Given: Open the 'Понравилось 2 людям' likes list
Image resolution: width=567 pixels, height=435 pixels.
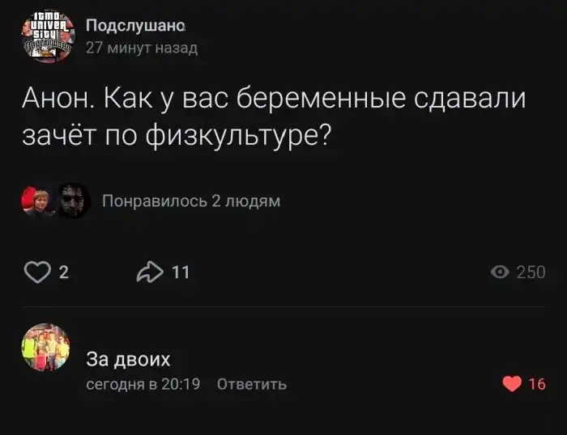Looking at the screenshot, I should (x=191, y=201).
